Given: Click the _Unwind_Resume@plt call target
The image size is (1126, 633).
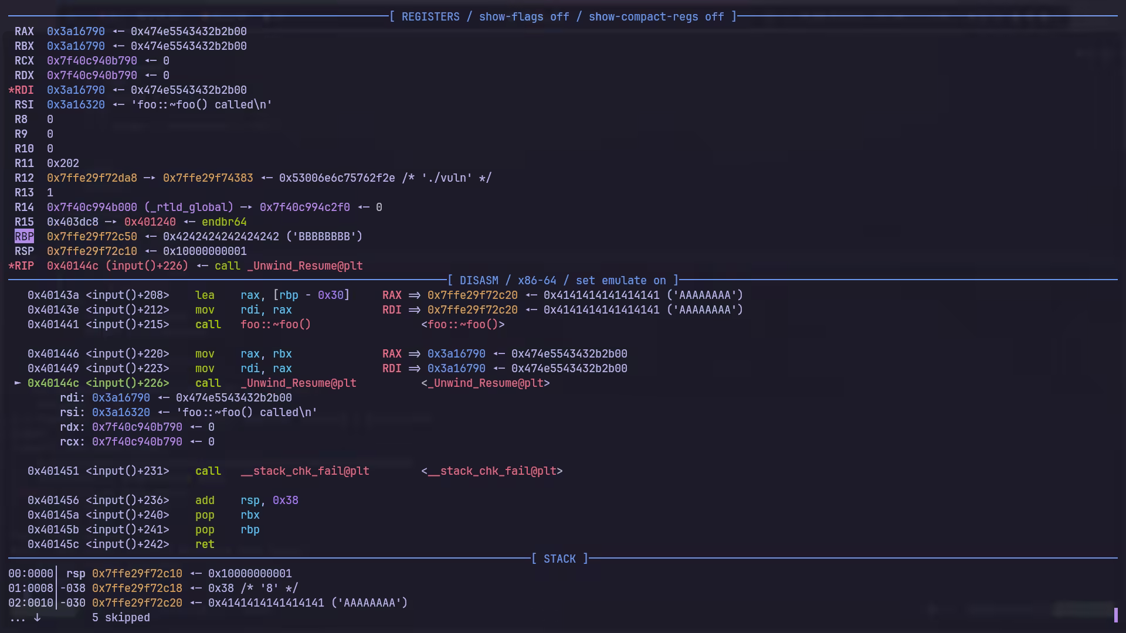Looking at the screenshot, I should click(x=298, y=383).
